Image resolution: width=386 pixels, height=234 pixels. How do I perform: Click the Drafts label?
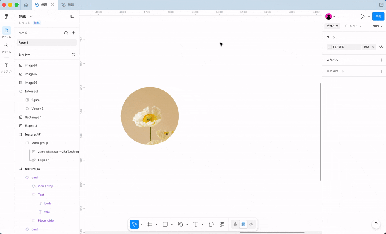24,23
